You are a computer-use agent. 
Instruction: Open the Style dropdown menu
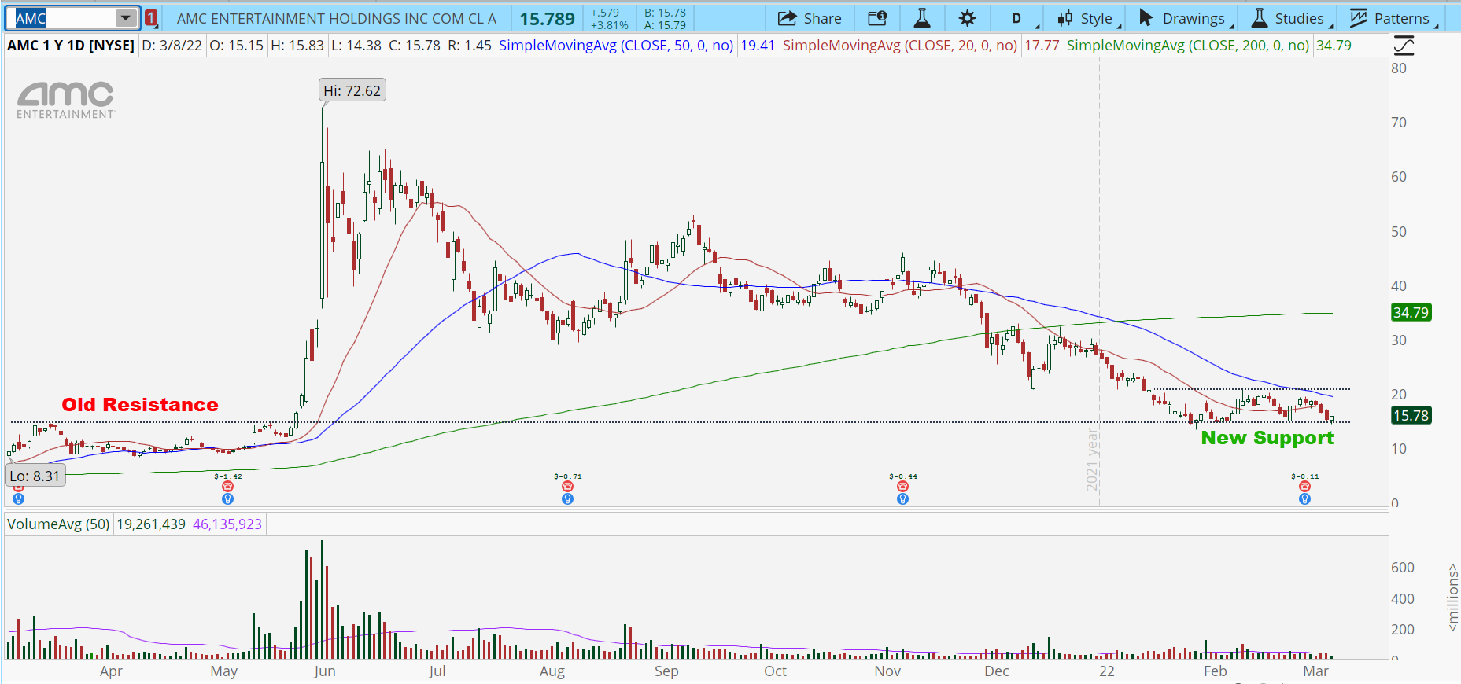(x=1087, y=18)
